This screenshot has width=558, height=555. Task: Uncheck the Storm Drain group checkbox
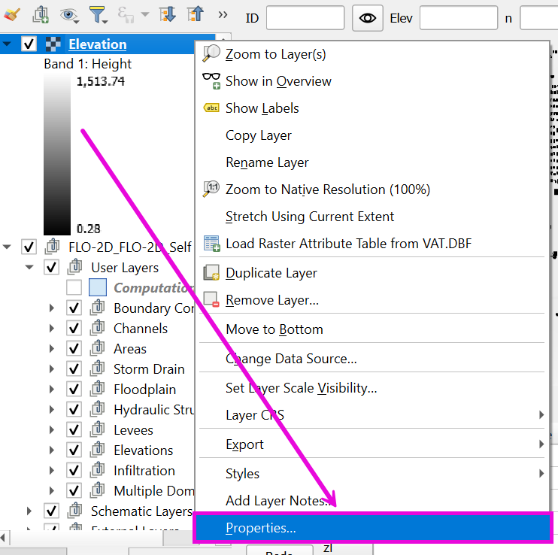[x=74, y=369]
